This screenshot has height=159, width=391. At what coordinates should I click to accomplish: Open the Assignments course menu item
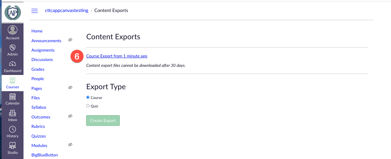43,50
